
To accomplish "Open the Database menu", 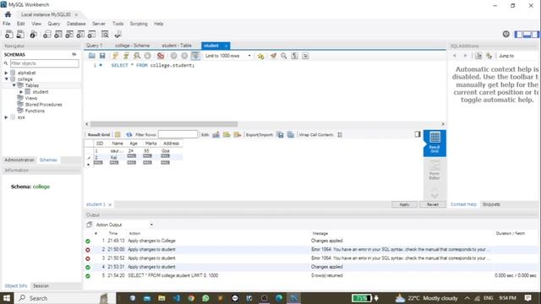I will 76,24.
